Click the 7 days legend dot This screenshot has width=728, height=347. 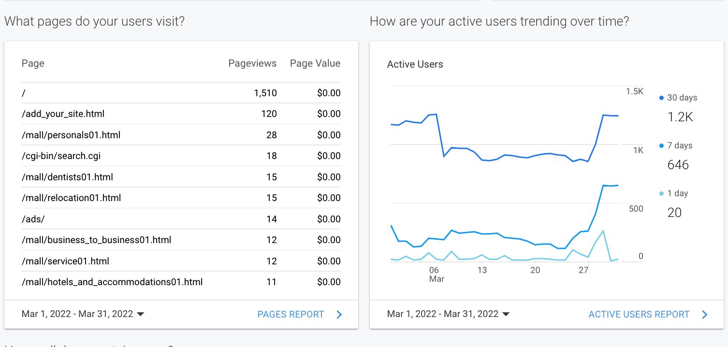point(662,146)
